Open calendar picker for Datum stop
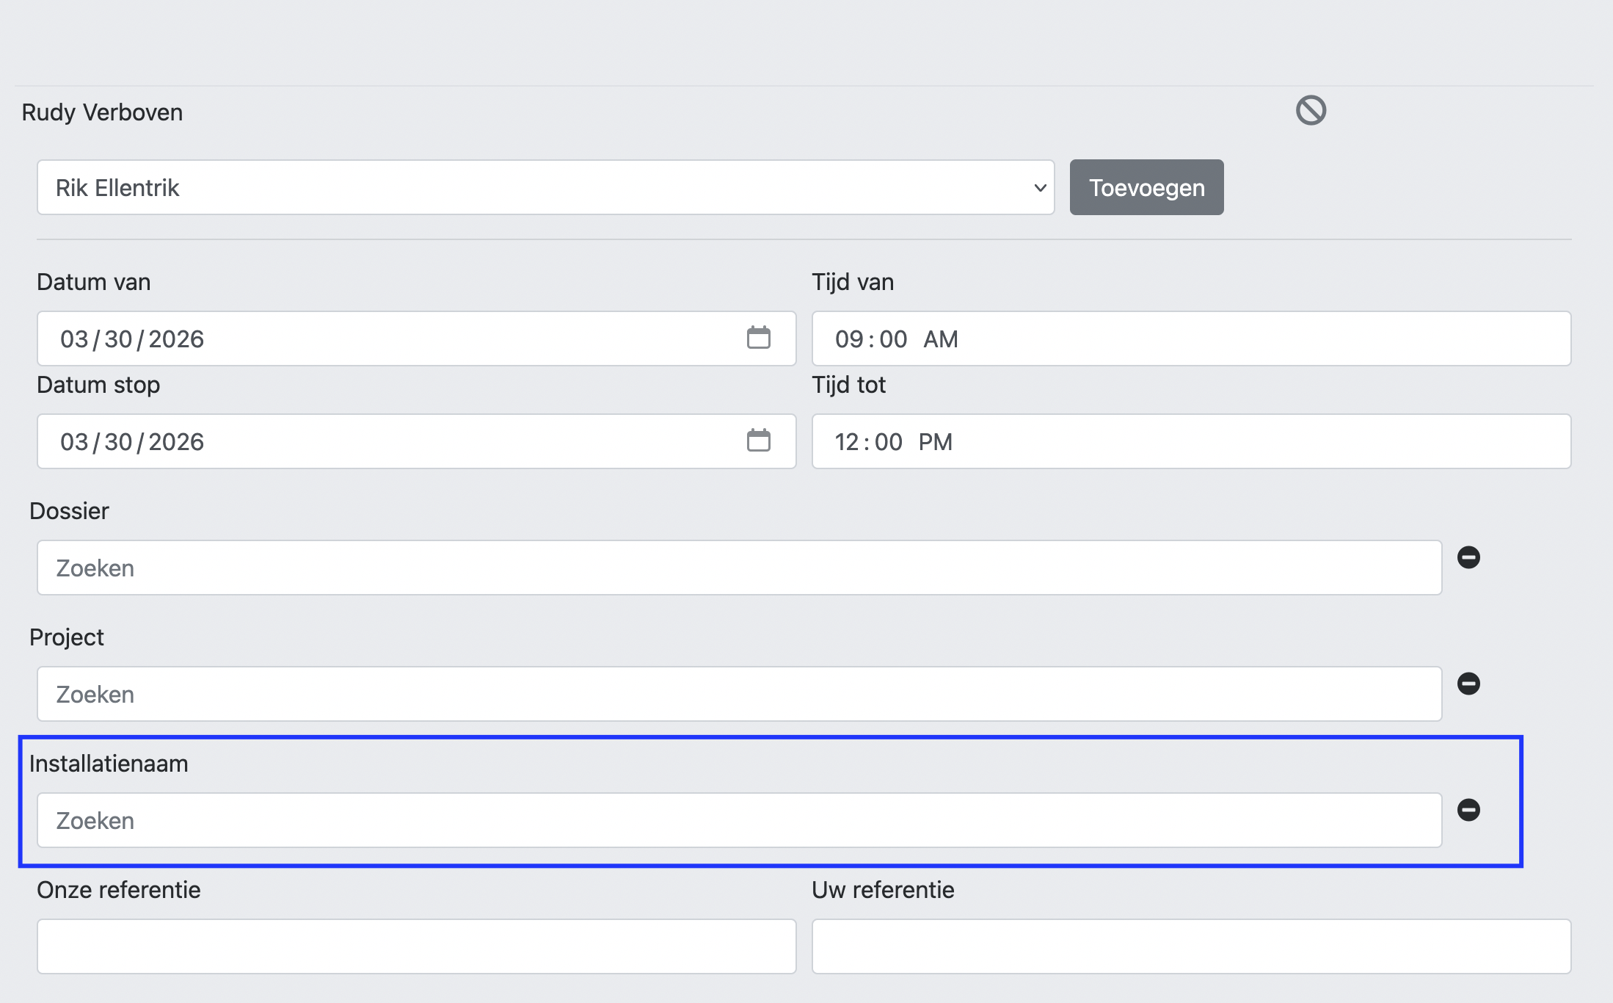 [x=758, y=441]
